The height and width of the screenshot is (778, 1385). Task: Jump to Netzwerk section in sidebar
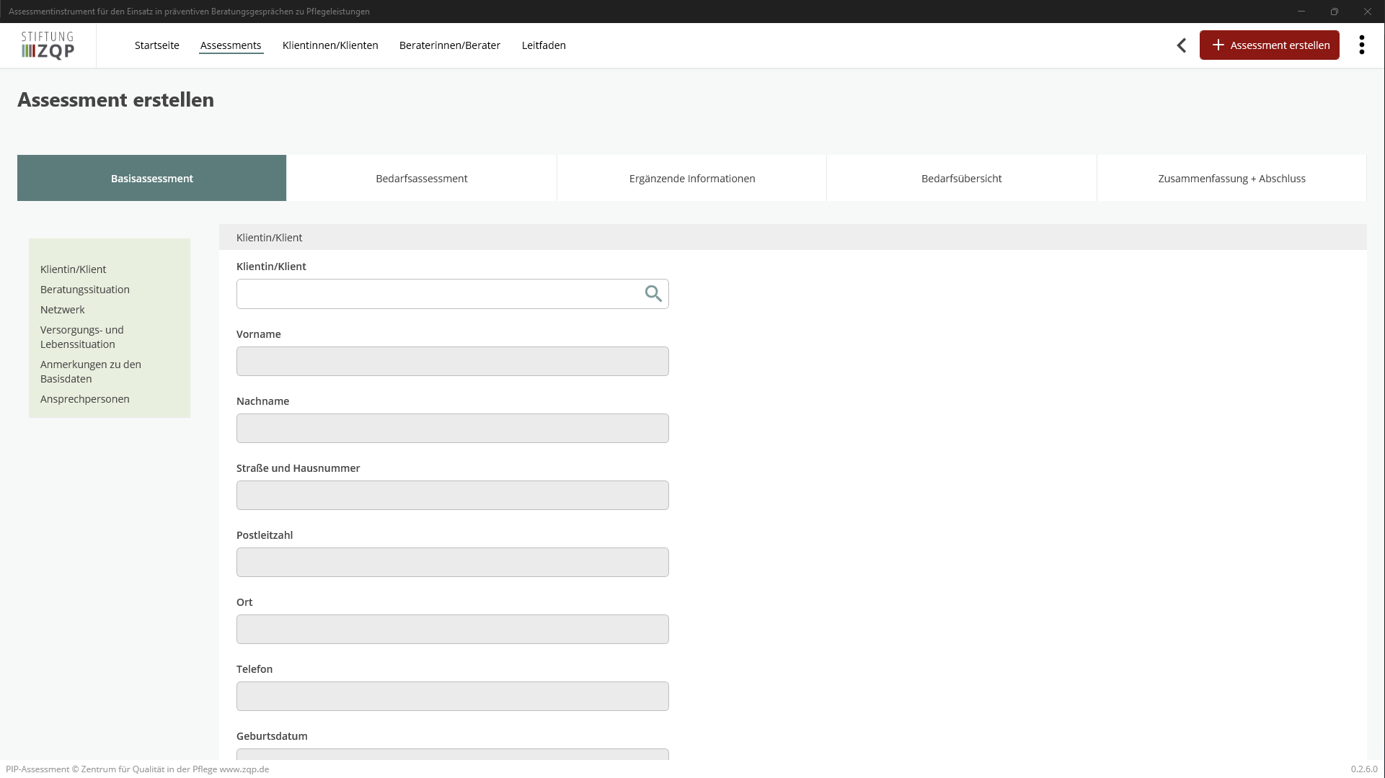click(x=63, y=310)
